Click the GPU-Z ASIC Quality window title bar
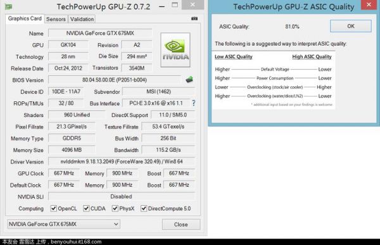 tap(294, 6)
